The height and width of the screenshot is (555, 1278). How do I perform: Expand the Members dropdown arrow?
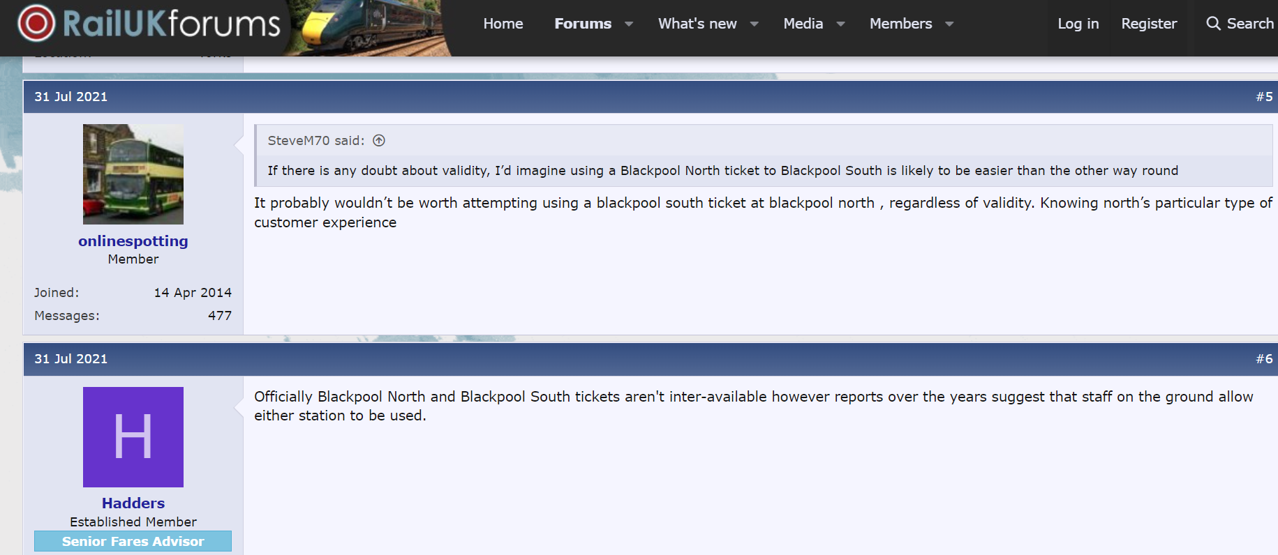949,24
